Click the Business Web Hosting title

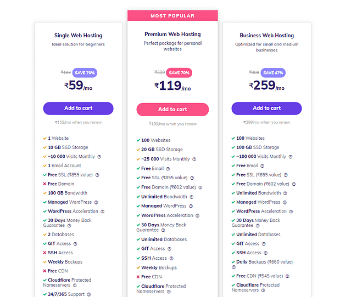(x=267, y=35)
